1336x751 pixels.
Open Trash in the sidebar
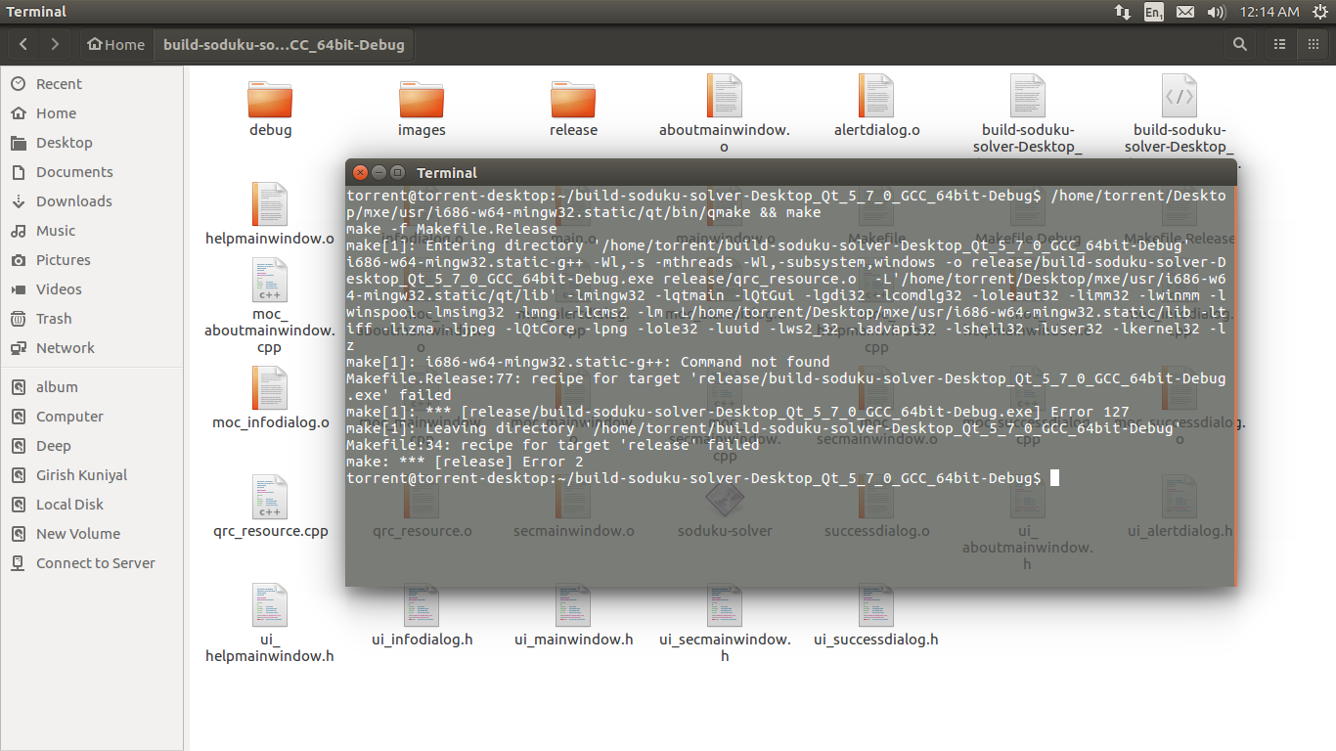92,319
